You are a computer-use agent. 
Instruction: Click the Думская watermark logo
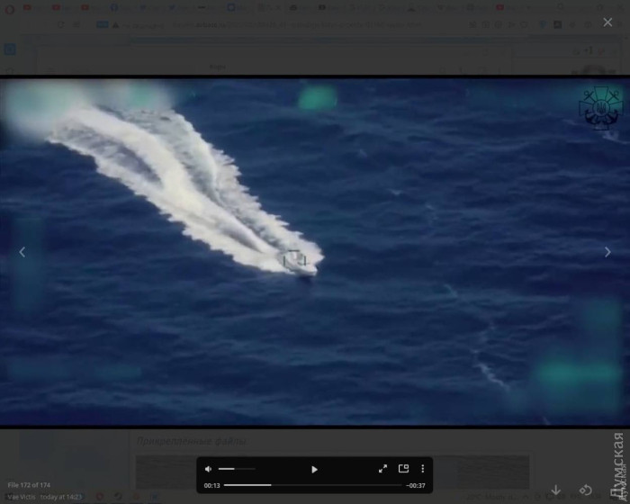pyautogui.click(x=617, y=463)
